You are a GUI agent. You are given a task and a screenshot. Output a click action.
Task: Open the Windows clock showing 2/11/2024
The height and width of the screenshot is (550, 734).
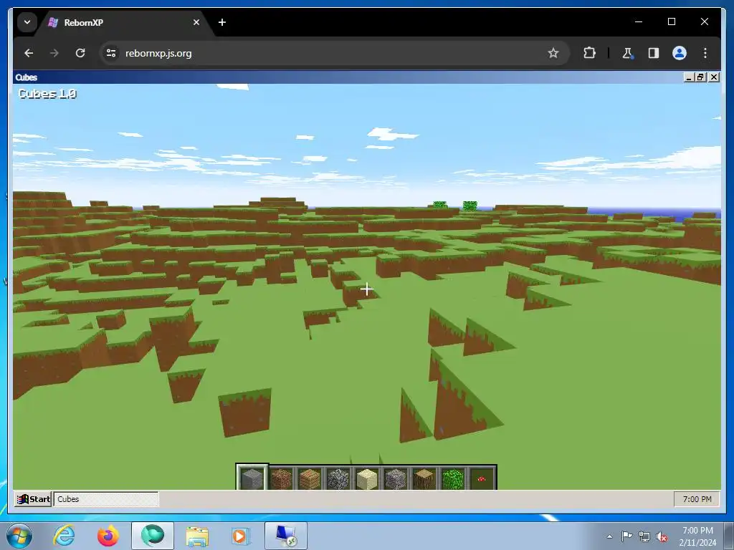point(697,536)
